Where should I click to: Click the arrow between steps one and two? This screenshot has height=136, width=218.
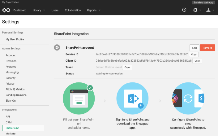click(x=105, y=101)
